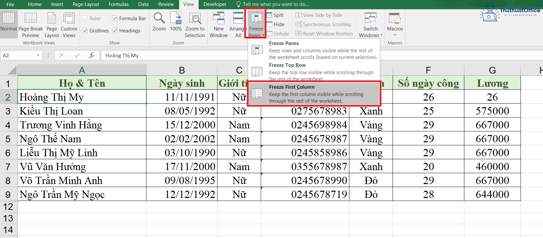This screenshot has height=238, width=543.
Task: Open Custom Views dialog
Action: (x=69, y=25)
